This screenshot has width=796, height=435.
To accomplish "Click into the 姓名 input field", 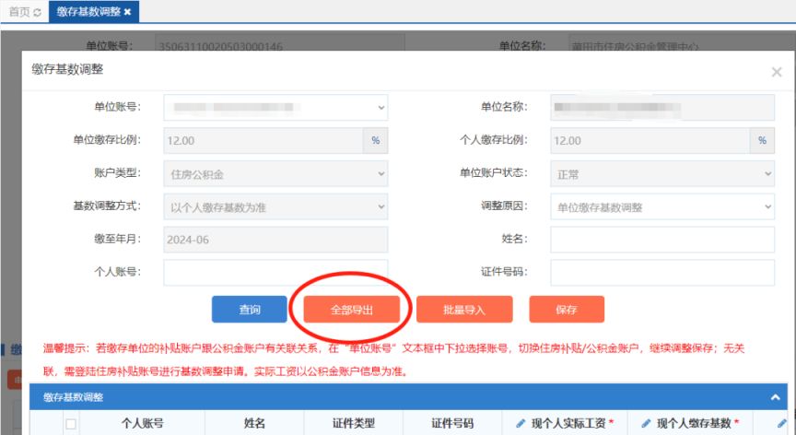I will pyautogui.click(x=661, y=240).
